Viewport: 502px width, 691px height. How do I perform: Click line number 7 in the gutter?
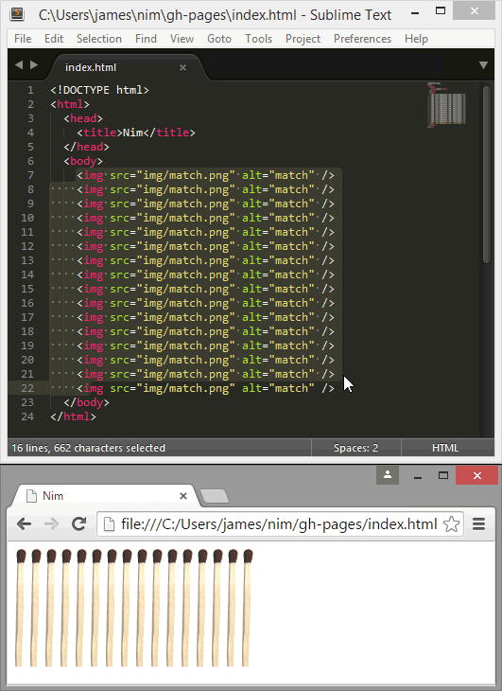(30, 175)
